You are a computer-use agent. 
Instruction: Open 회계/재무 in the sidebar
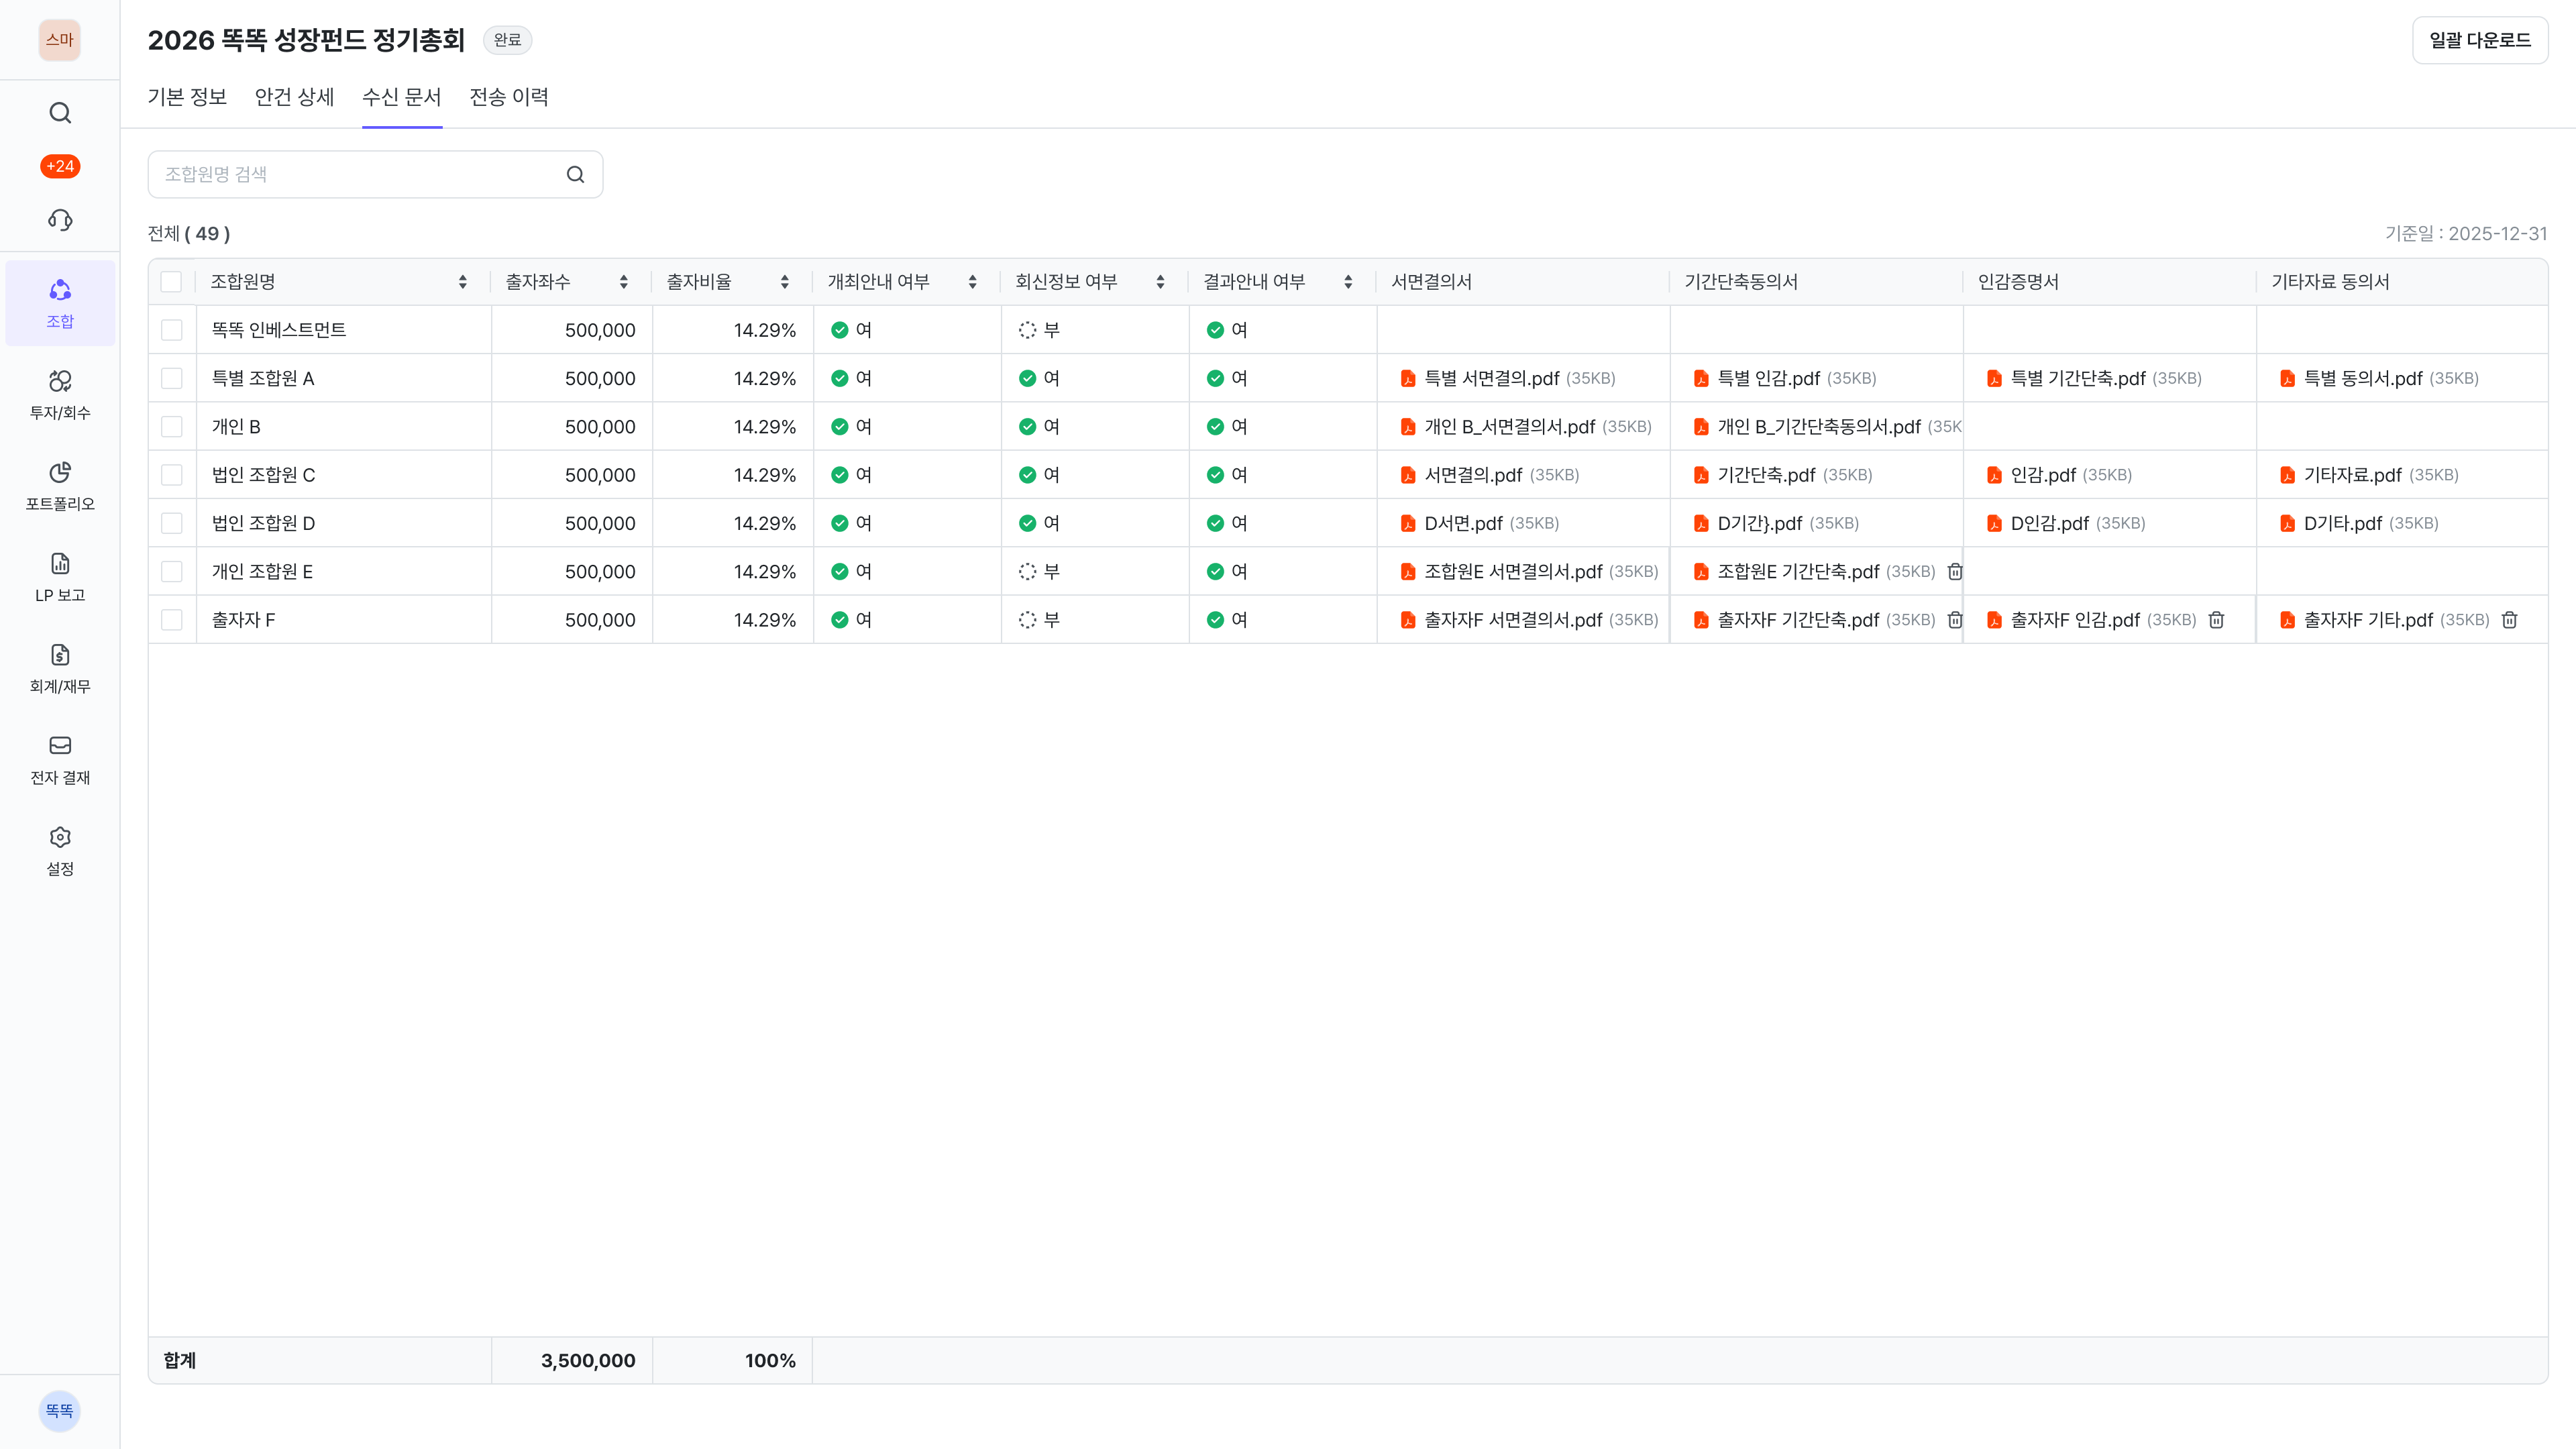pos(60,668)
